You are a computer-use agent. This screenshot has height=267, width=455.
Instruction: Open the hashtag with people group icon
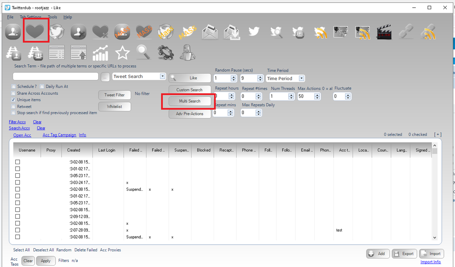point(35,53)
